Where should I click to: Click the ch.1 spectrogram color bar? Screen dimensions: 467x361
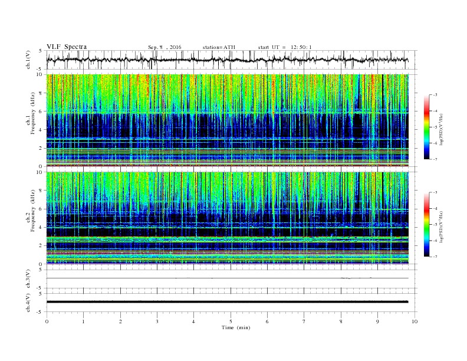pyautogui.click(x=426, y=127)
